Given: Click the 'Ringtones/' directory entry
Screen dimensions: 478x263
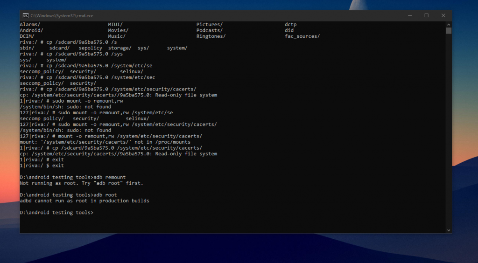Looking at the screenshot, I should pos(211,36).
